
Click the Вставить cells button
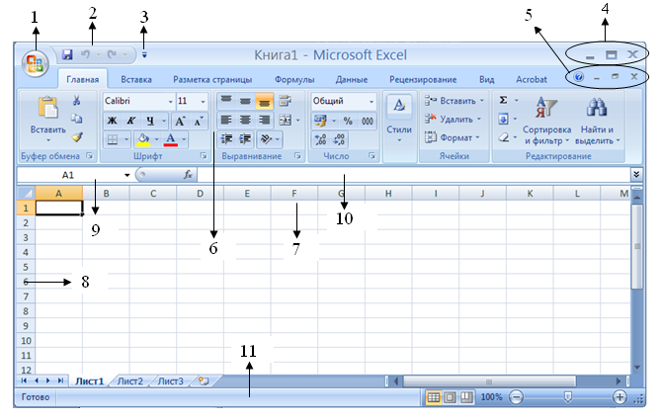coord(454,101)
